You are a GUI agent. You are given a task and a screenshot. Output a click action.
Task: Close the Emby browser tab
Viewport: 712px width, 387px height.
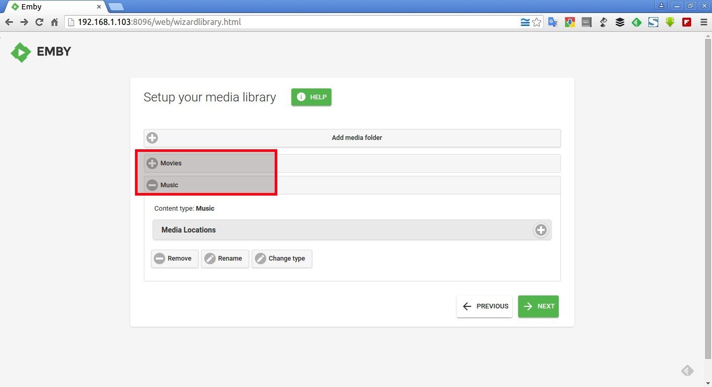(x=99, y=7)
